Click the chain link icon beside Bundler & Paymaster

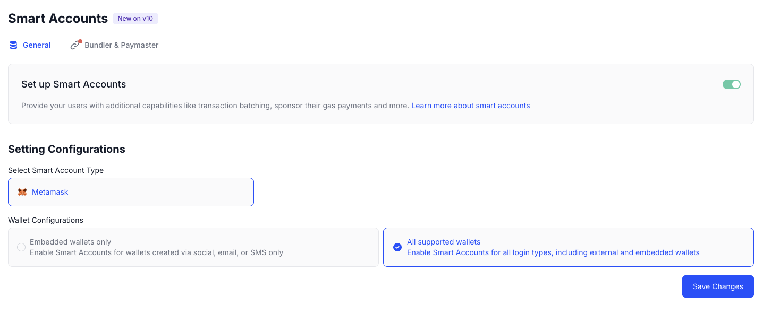(x=75, y=45)
